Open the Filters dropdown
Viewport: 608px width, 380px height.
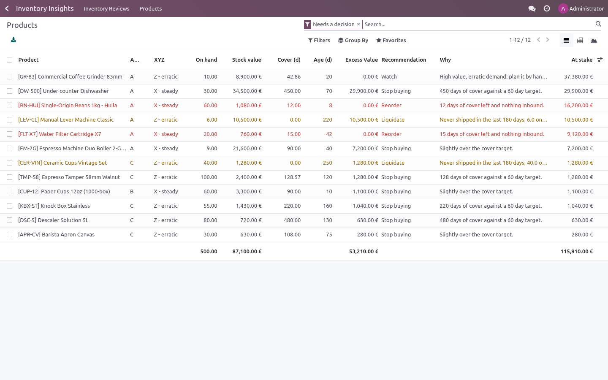pos(319,41)
